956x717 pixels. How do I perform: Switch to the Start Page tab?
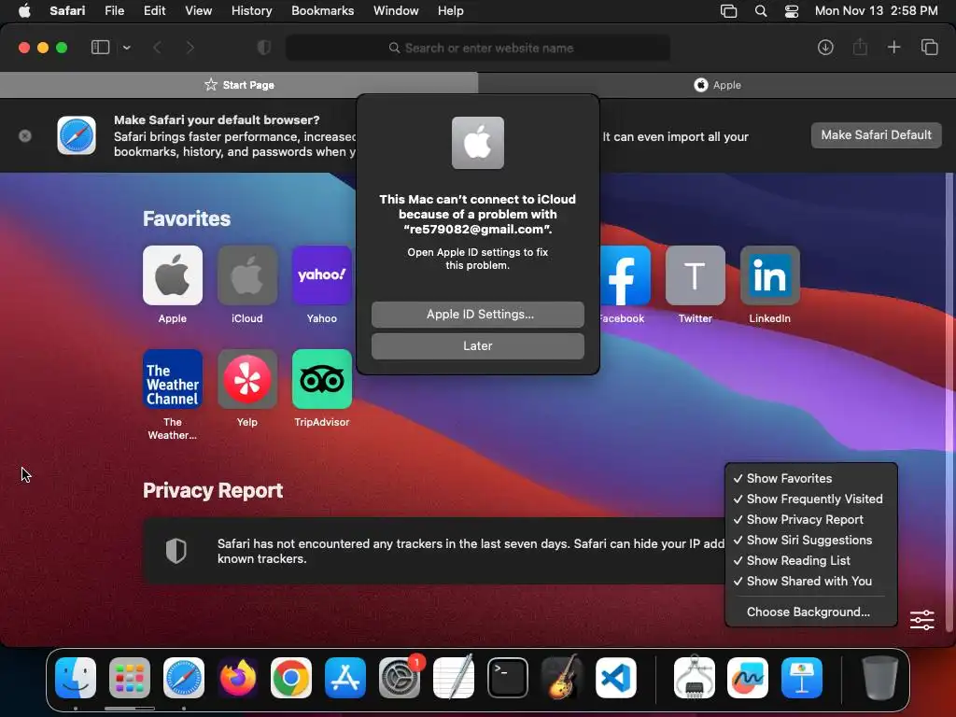point(239,85)
